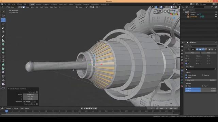Screen dimensions: 218x122
Task: Select the Inset Faces tool
Action: coord(3,49)
